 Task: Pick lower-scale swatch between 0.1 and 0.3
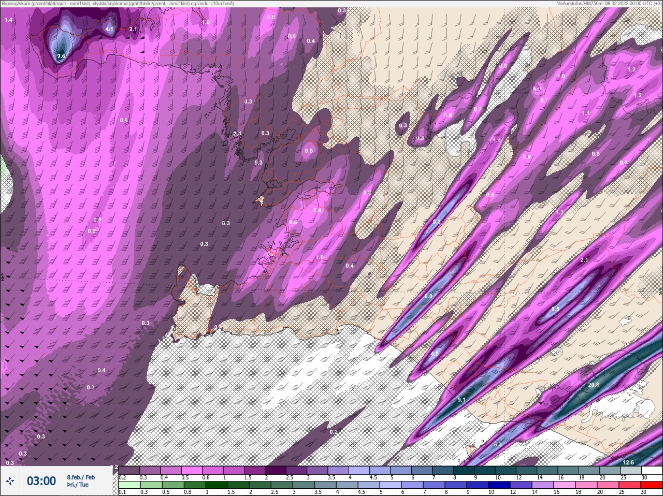click(x=129, y=485)
